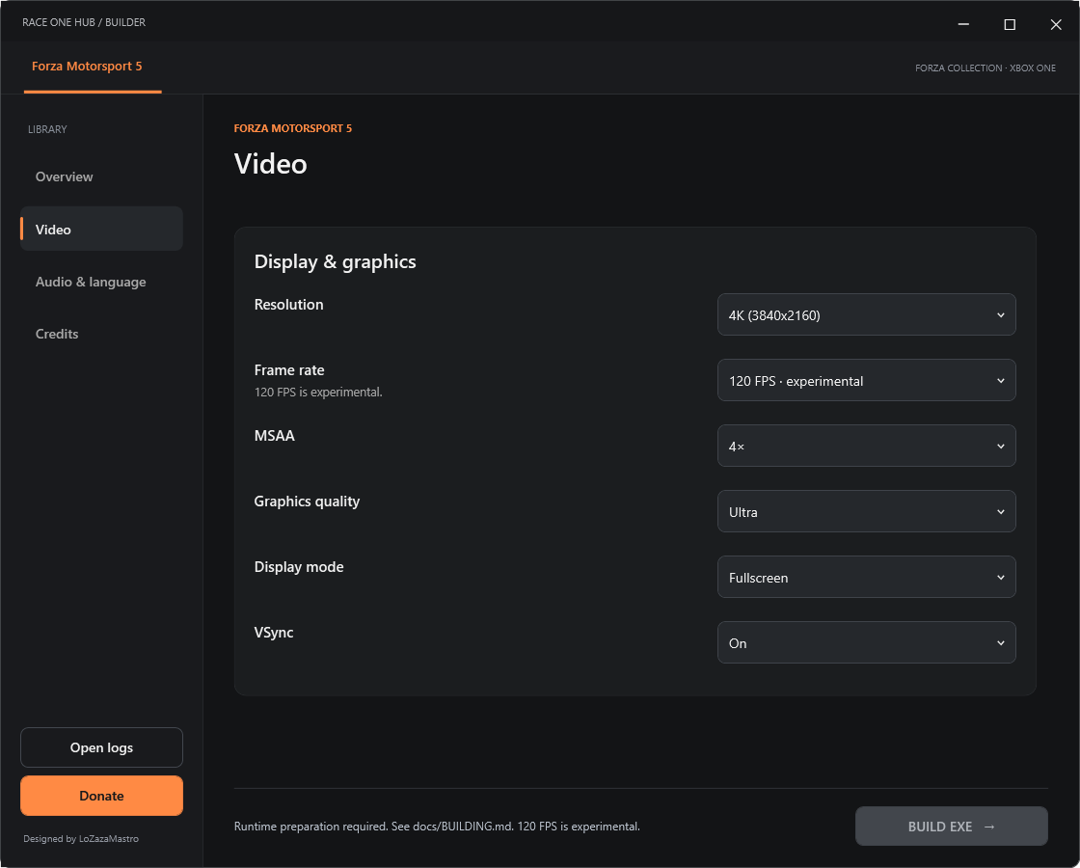1080x868 pixels.
Task: Click the 'Runtime preparation required' footer note
Action: point(437,827)
